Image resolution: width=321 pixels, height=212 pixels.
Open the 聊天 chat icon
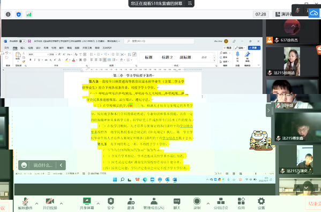click(177, 203)
